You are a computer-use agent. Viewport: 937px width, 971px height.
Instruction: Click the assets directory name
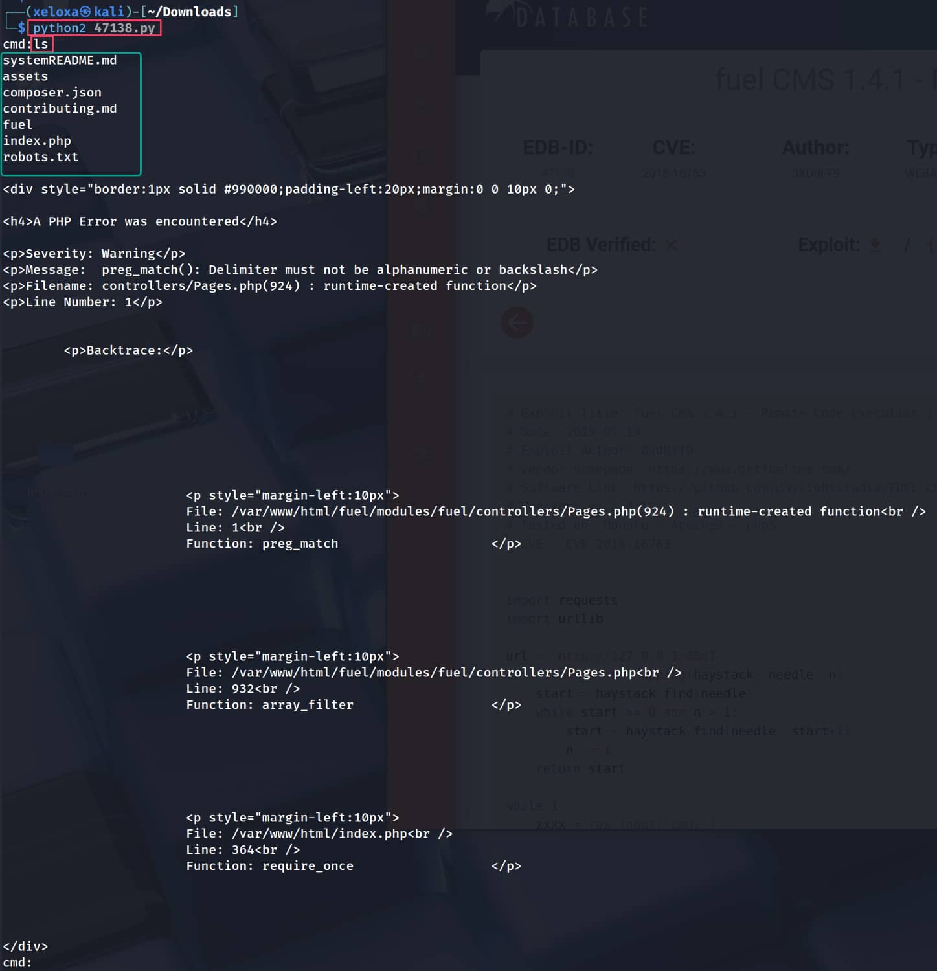25,76
